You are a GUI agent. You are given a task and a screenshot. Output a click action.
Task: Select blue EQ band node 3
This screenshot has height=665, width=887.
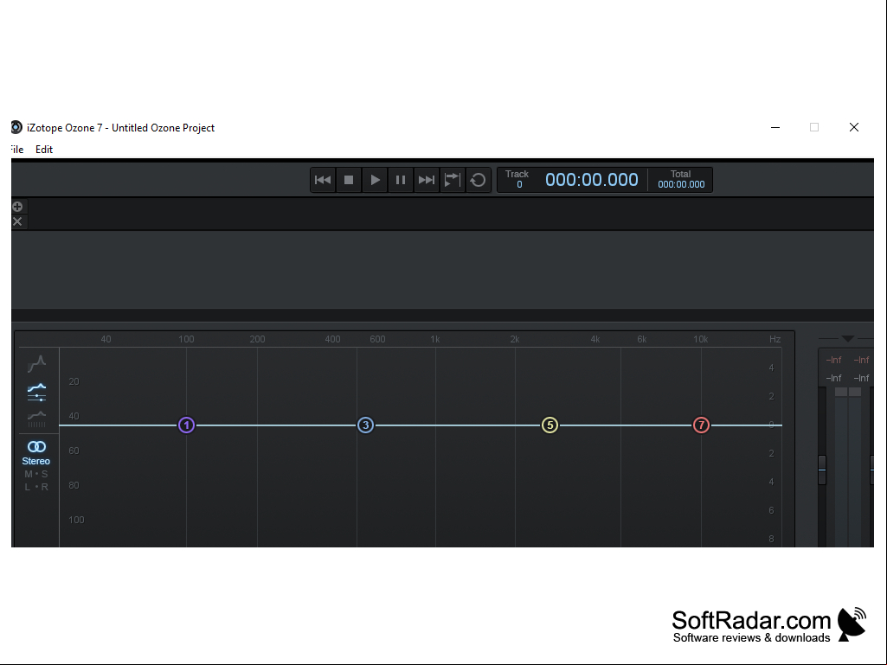click(x=365, y=425)
